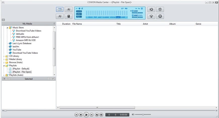The width and height of the screenshot is (219, 118).
Task: Open the CD burning flame button
Action: pyautogui.click(x=160, y=10)
